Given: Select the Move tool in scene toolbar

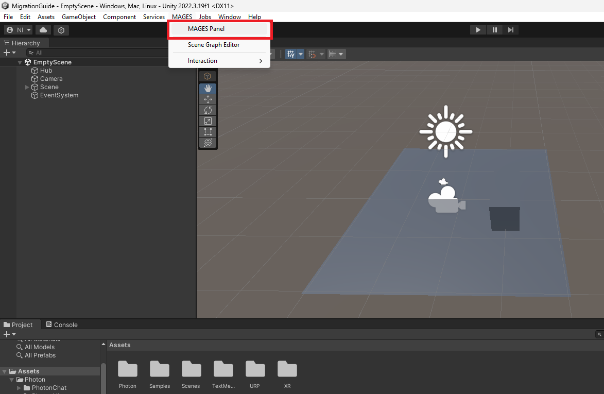Looking at the screenshot, I should (208, 99).
